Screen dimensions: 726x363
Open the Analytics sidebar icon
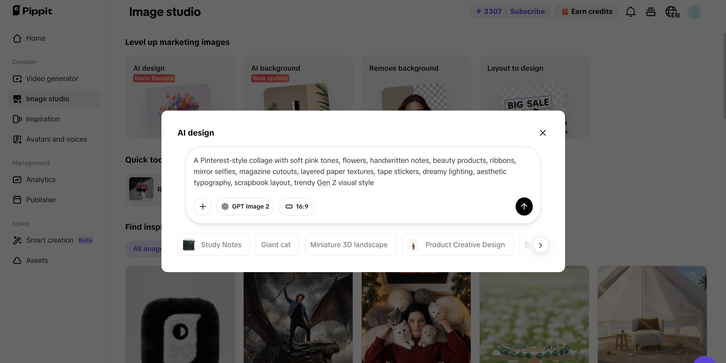pos(17,180)
